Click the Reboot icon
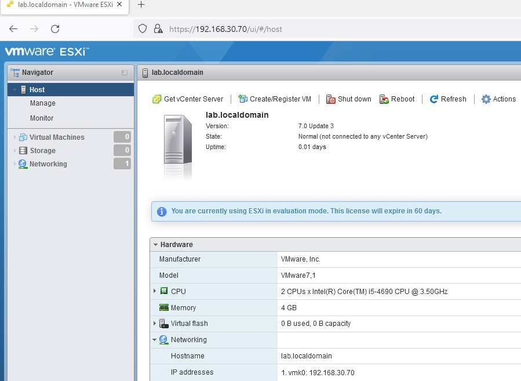The height and width of the screenshot is (381, 521). point(384,99)
